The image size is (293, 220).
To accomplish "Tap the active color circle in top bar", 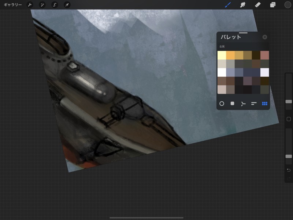I will (x=288, y=5).
